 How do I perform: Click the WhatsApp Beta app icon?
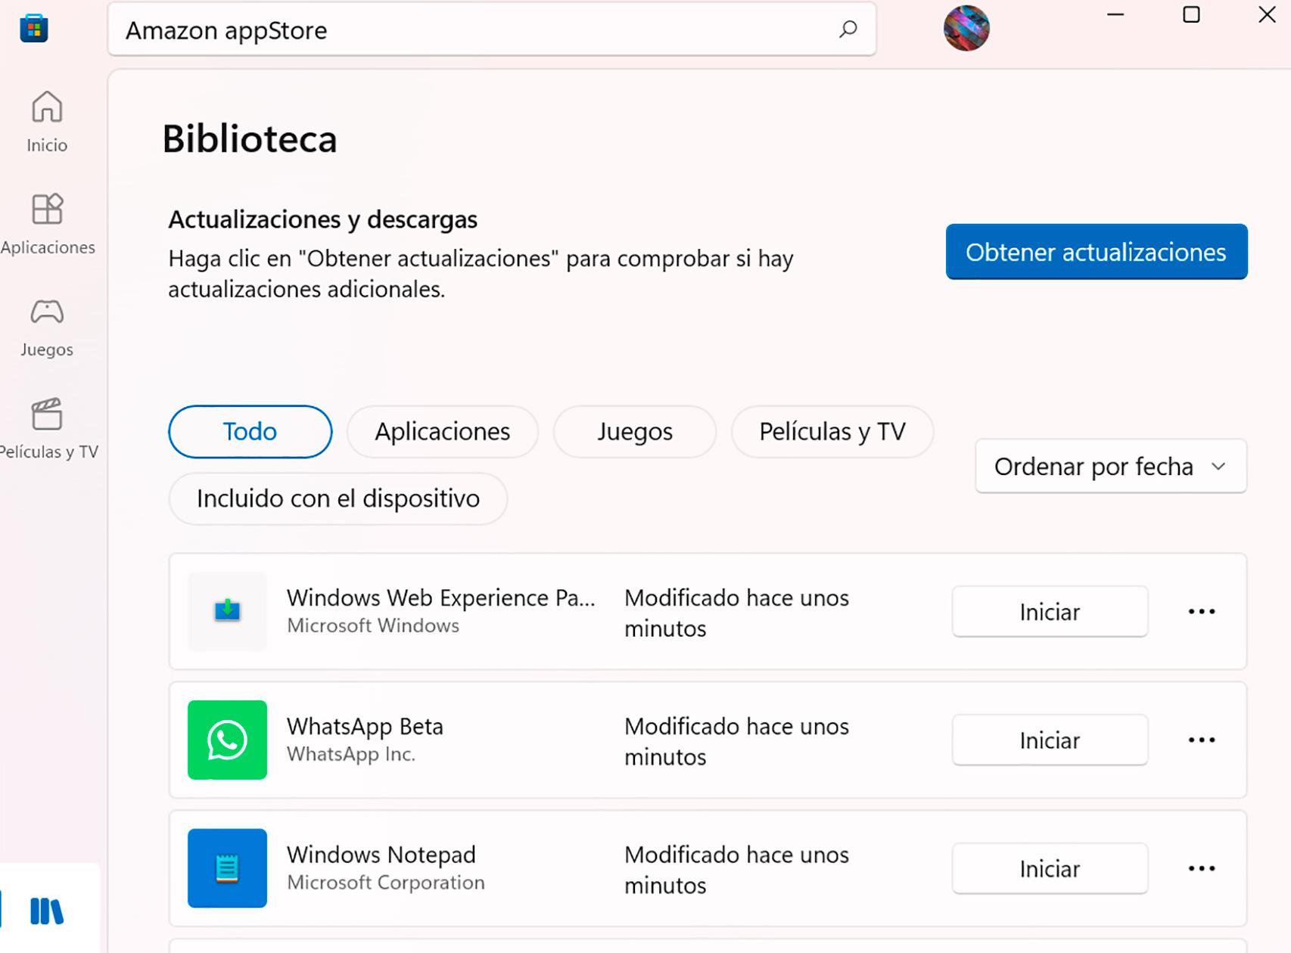click(227, 740)
